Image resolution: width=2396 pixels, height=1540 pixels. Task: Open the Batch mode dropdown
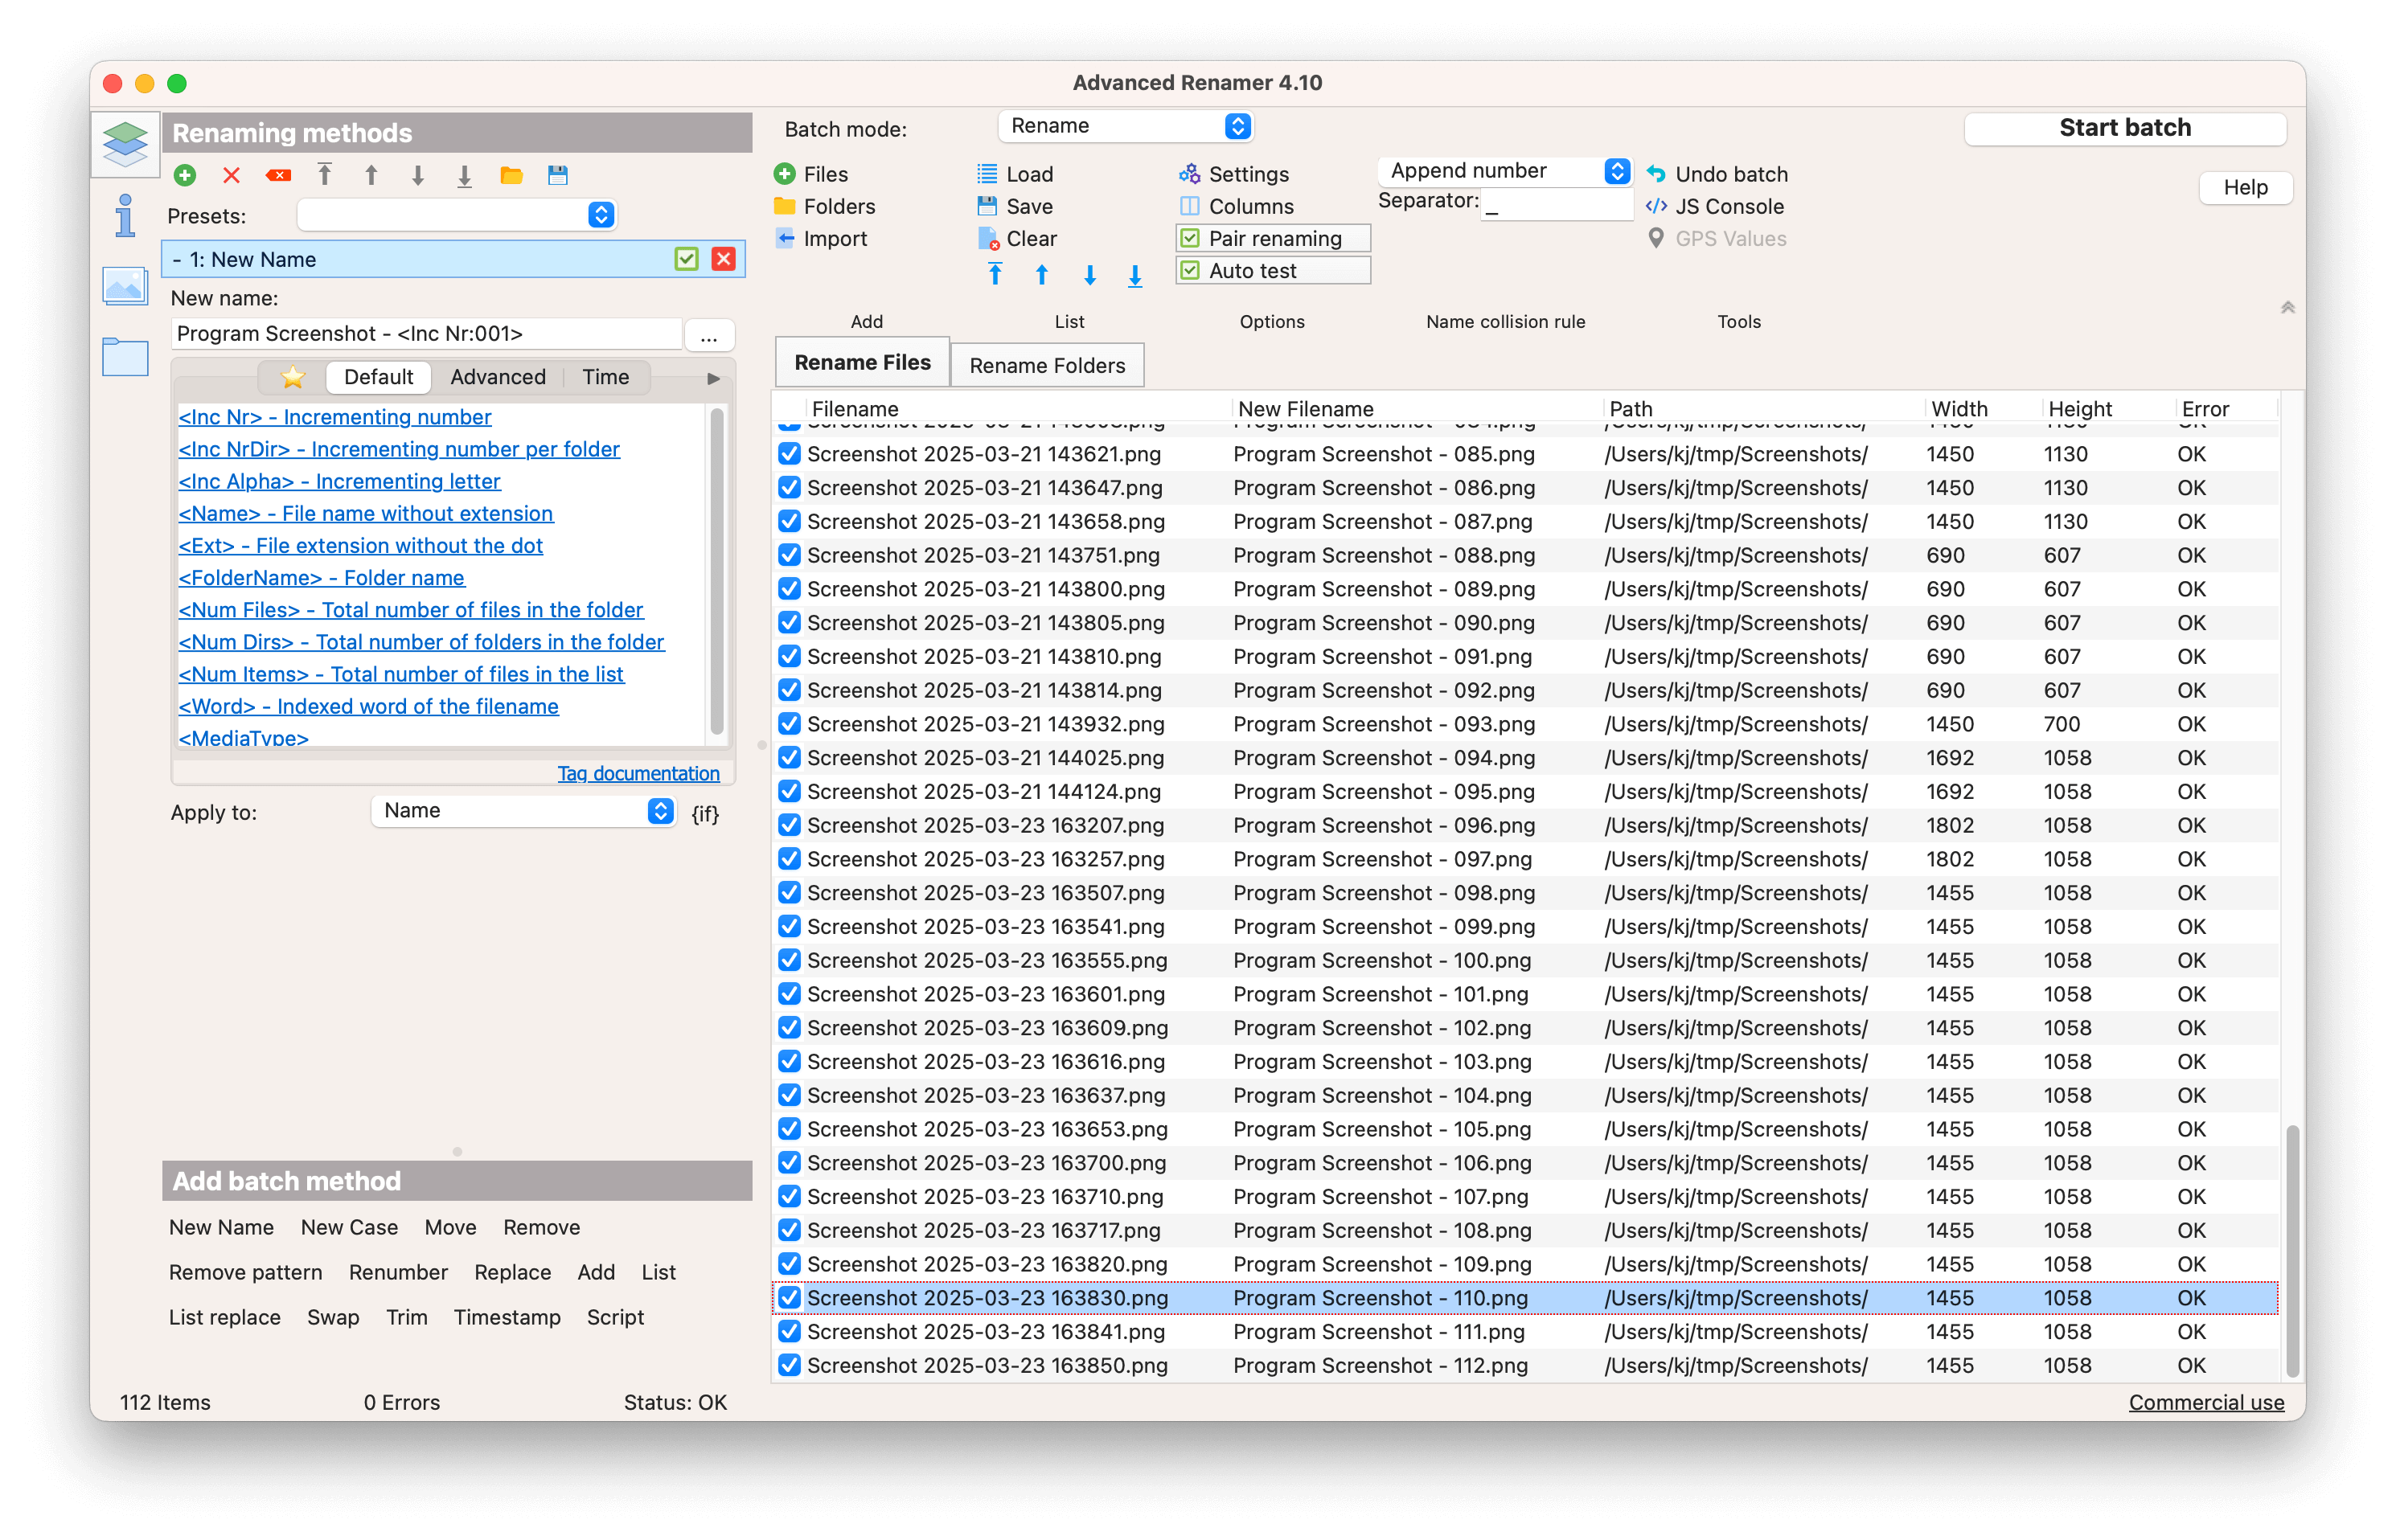(1125, 126)
